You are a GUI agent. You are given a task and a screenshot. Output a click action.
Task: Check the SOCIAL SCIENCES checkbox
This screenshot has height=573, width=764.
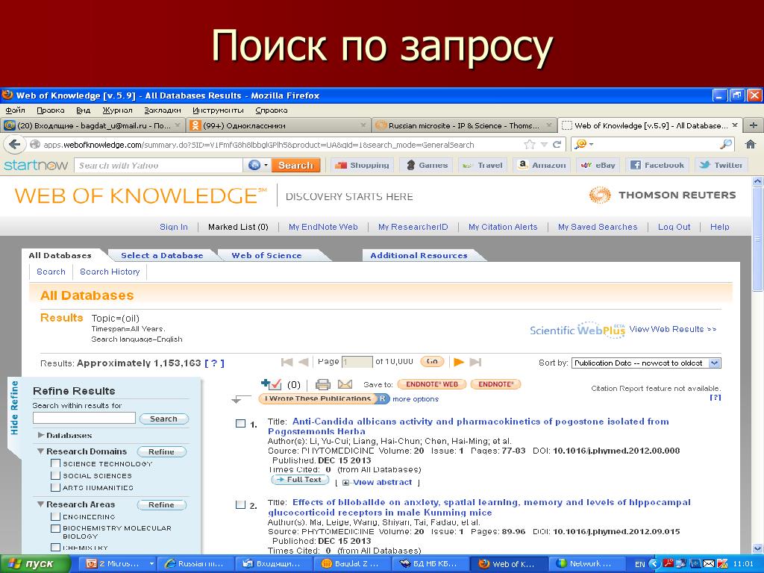(x=55, y=475)
